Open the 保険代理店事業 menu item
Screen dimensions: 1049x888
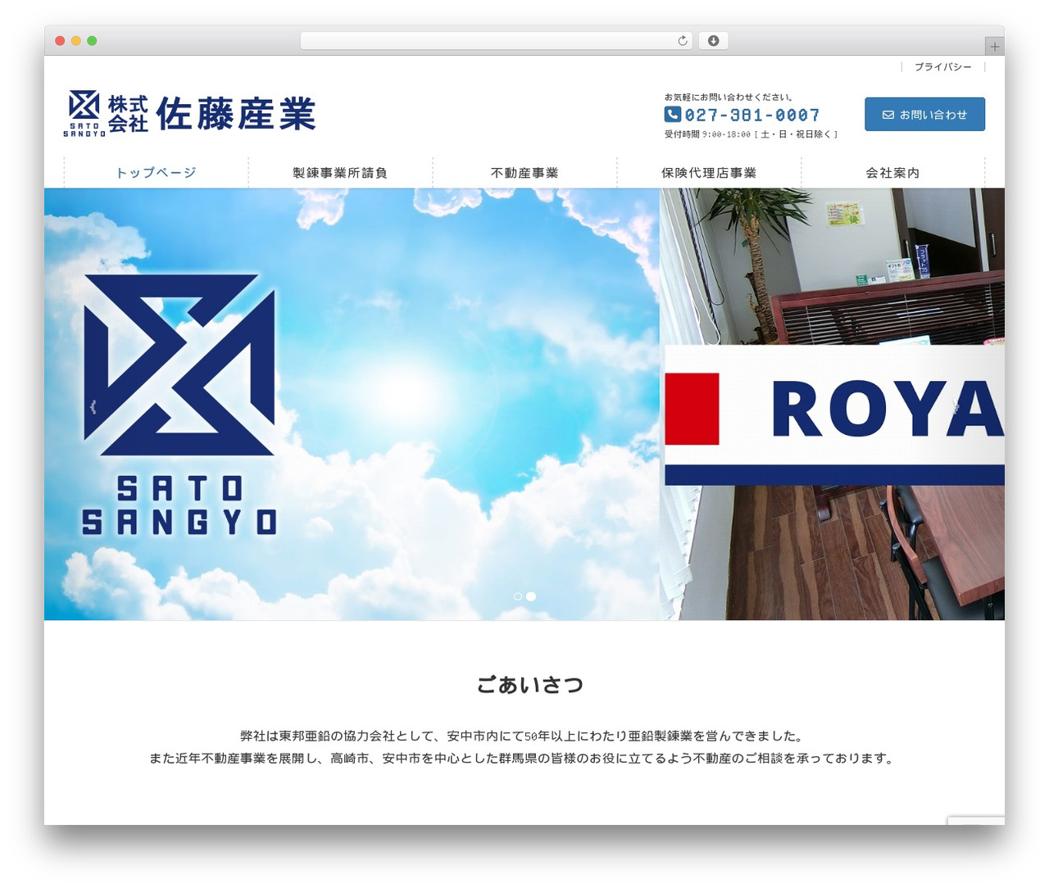point(709,173)
